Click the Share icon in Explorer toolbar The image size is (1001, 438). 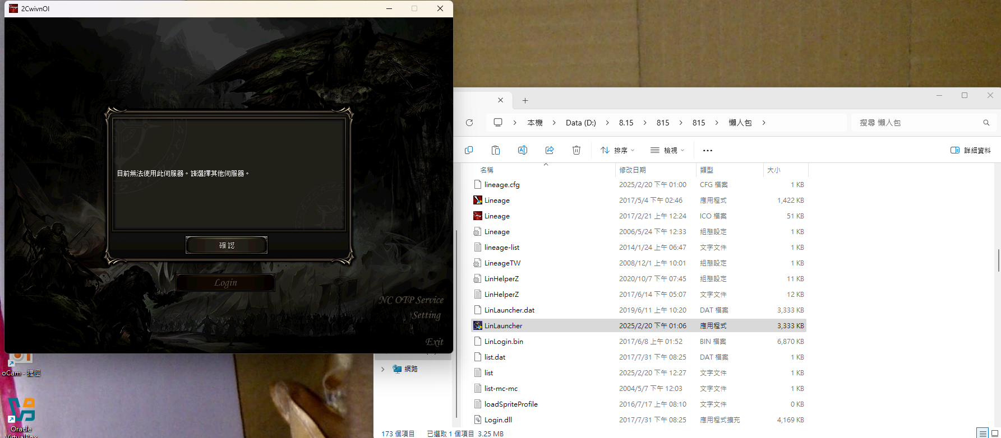tap(550, 150)
